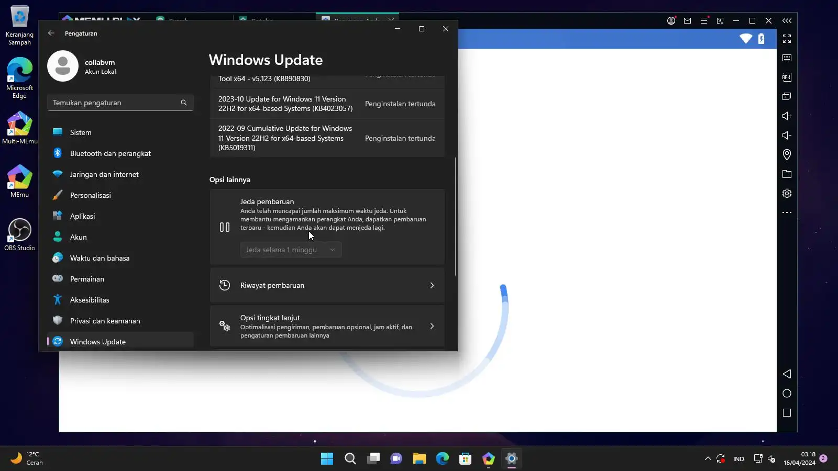The height and width of the screenshot is (471, 838).
Task: Click the Jeda pembaruan pause icon
Action: click(225, 227)
